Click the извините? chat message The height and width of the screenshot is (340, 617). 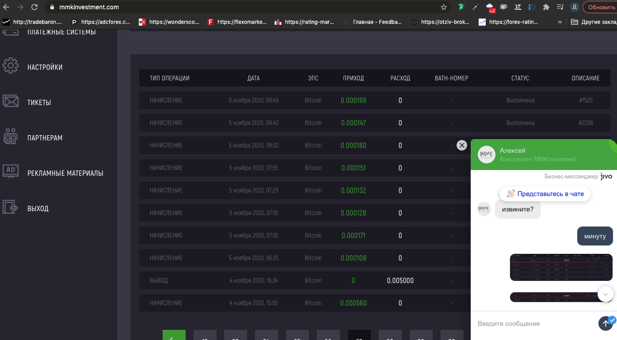(x=518, y=209)
